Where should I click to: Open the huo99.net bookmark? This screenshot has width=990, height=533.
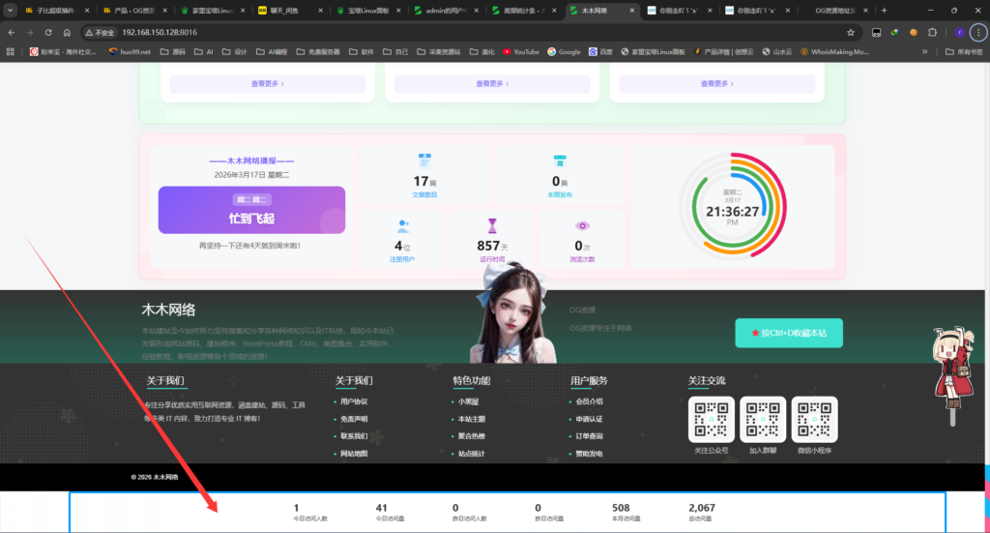(130, 52)
